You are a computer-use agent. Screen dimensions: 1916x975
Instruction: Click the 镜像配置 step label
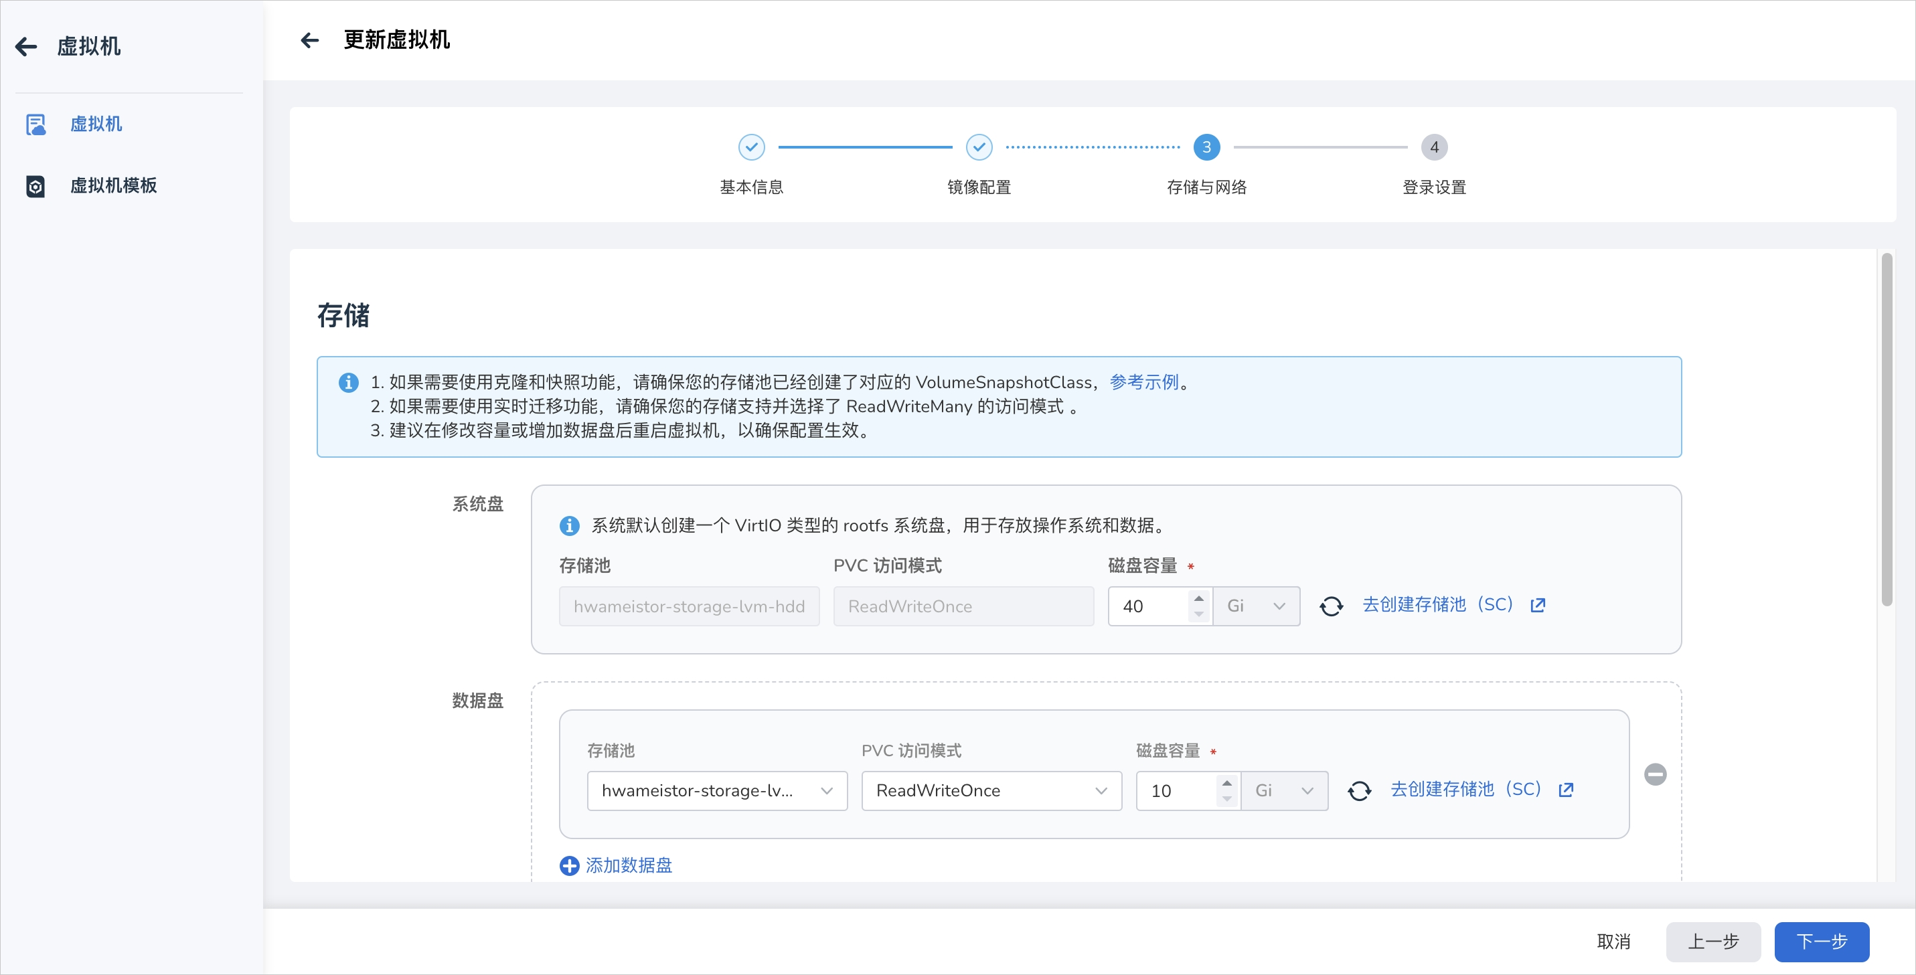pyautogui.click(x=979, y=187)
